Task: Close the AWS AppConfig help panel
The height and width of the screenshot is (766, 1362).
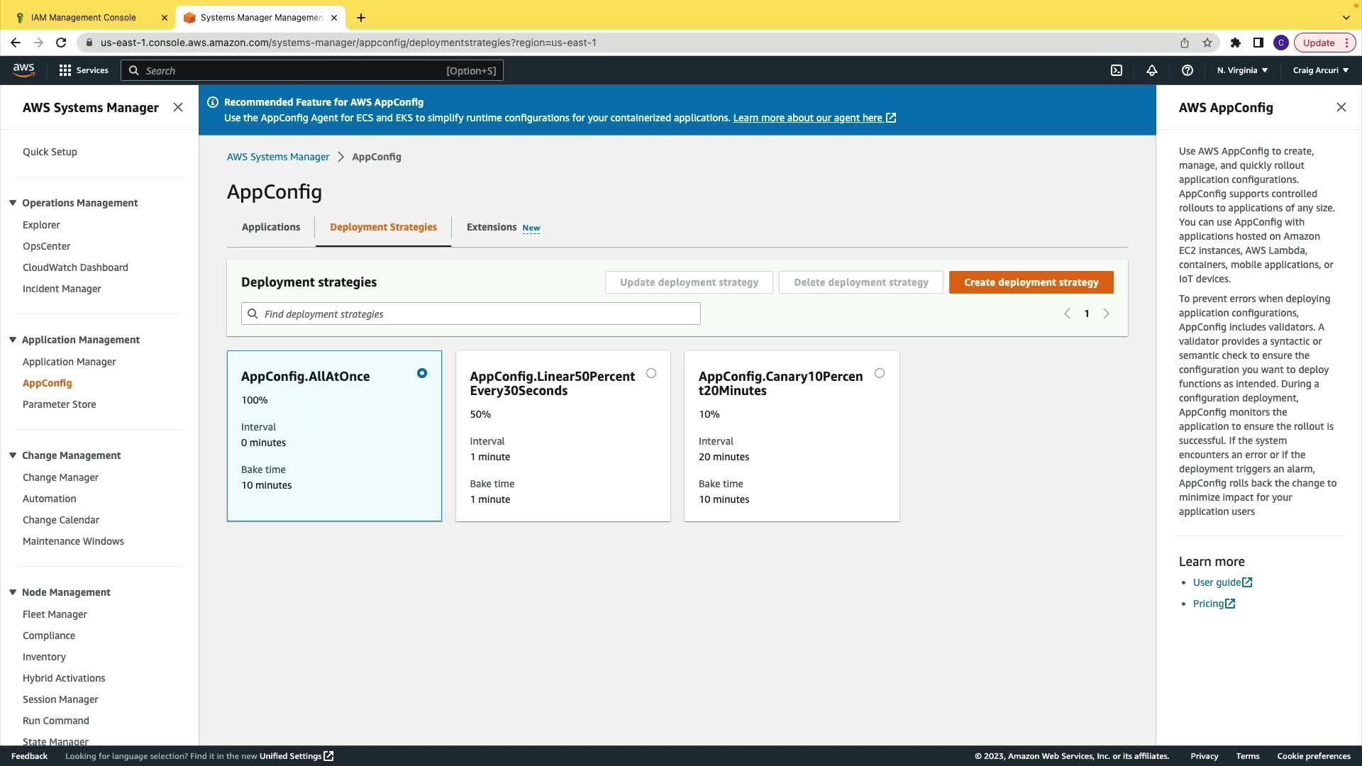Action: click(1341, 107)
